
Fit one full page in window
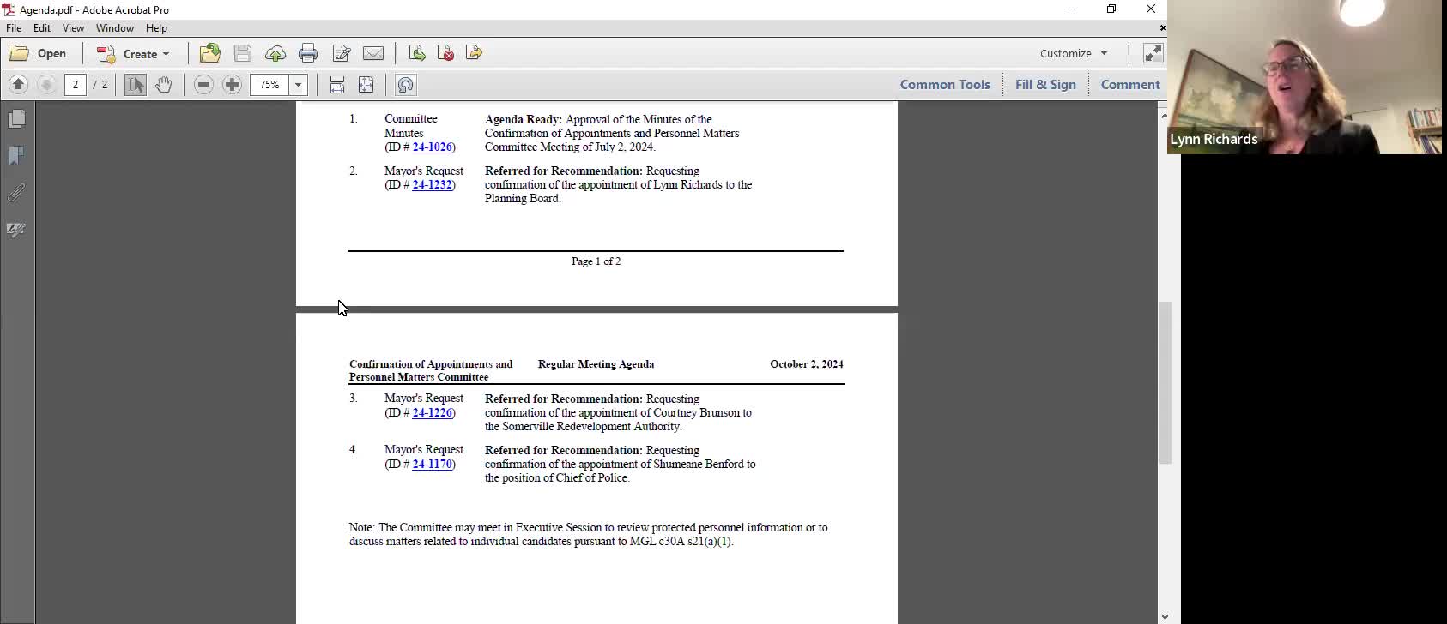coord(366,84)
